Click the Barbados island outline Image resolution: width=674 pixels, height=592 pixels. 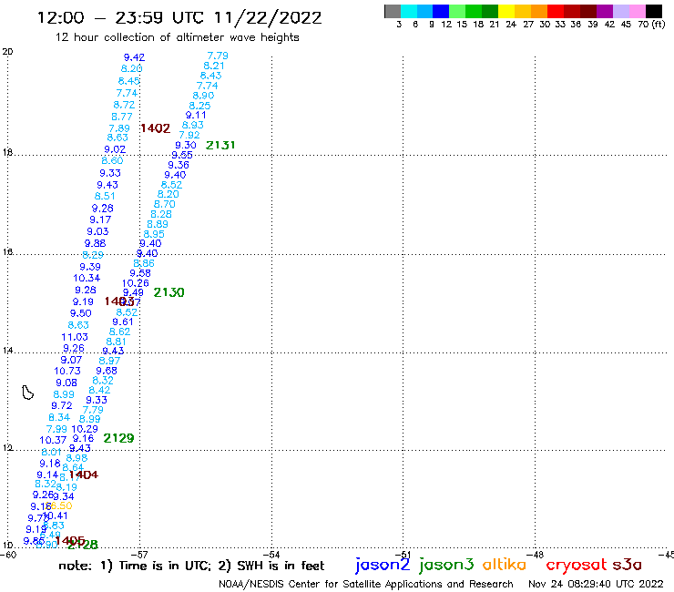(x=28, y=393)
